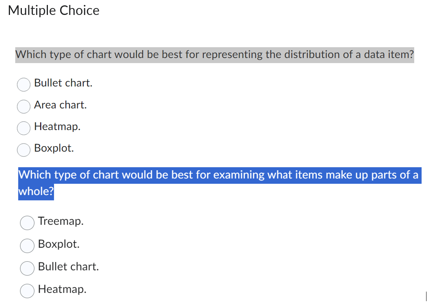
Task: Click the 'Bullet chart.' answer label text
Action: 64,83
